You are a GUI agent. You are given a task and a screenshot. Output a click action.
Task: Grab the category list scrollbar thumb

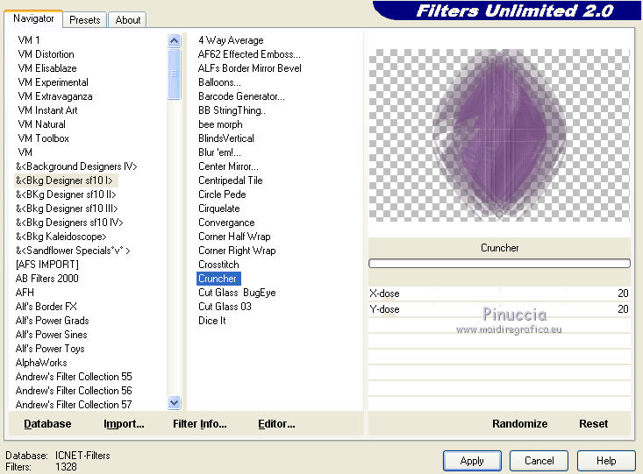[175, 74]
